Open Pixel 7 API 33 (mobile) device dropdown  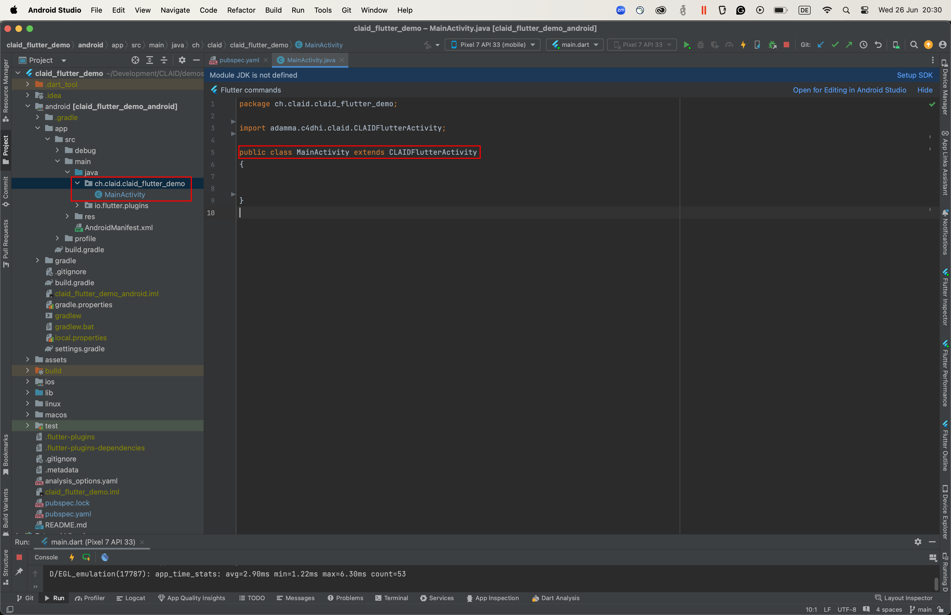pyautogui.click(x=493, y=45)
